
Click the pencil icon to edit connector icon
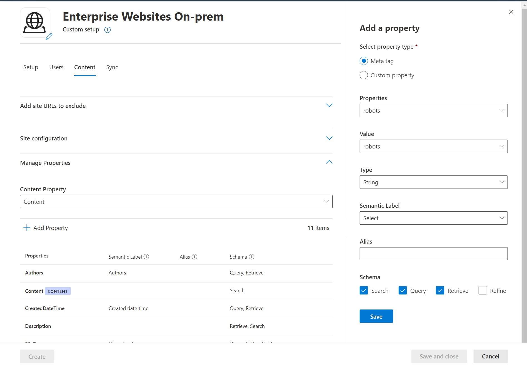(49, 36)
